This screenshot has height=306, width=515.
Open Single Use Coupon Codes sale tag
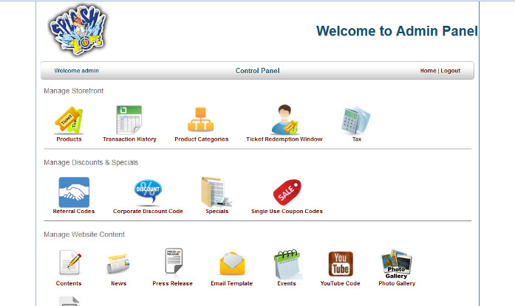point(287,192)
